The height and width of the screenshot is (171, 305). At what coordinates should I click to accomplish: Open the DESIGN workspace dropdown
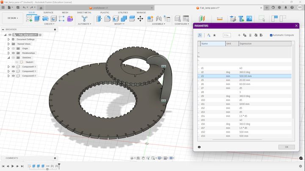point(13,18)
